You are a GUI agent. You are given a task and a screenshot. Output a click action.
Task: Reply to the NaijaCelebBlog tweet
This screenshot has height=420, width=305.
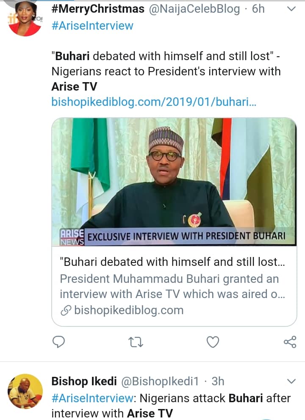click(x=59, y=341)
